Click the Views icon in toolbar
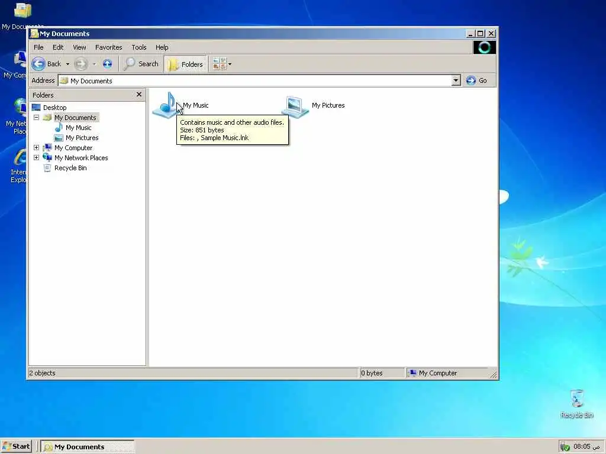This screenshot has width=606, height=454. pyautogui.click(x=219, y=64)
